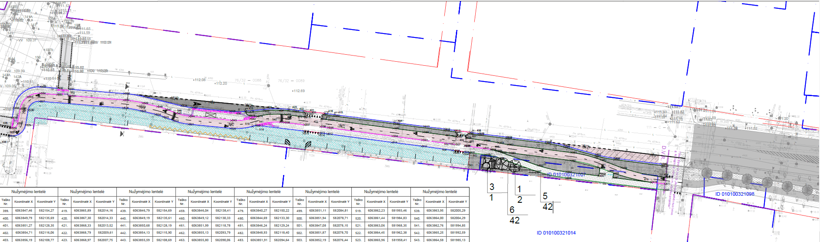Click the section arrow marker below the turquoise strip
The height and width of the screenshot is (242, 820).
pyautogui.click(x=122, y=134)
